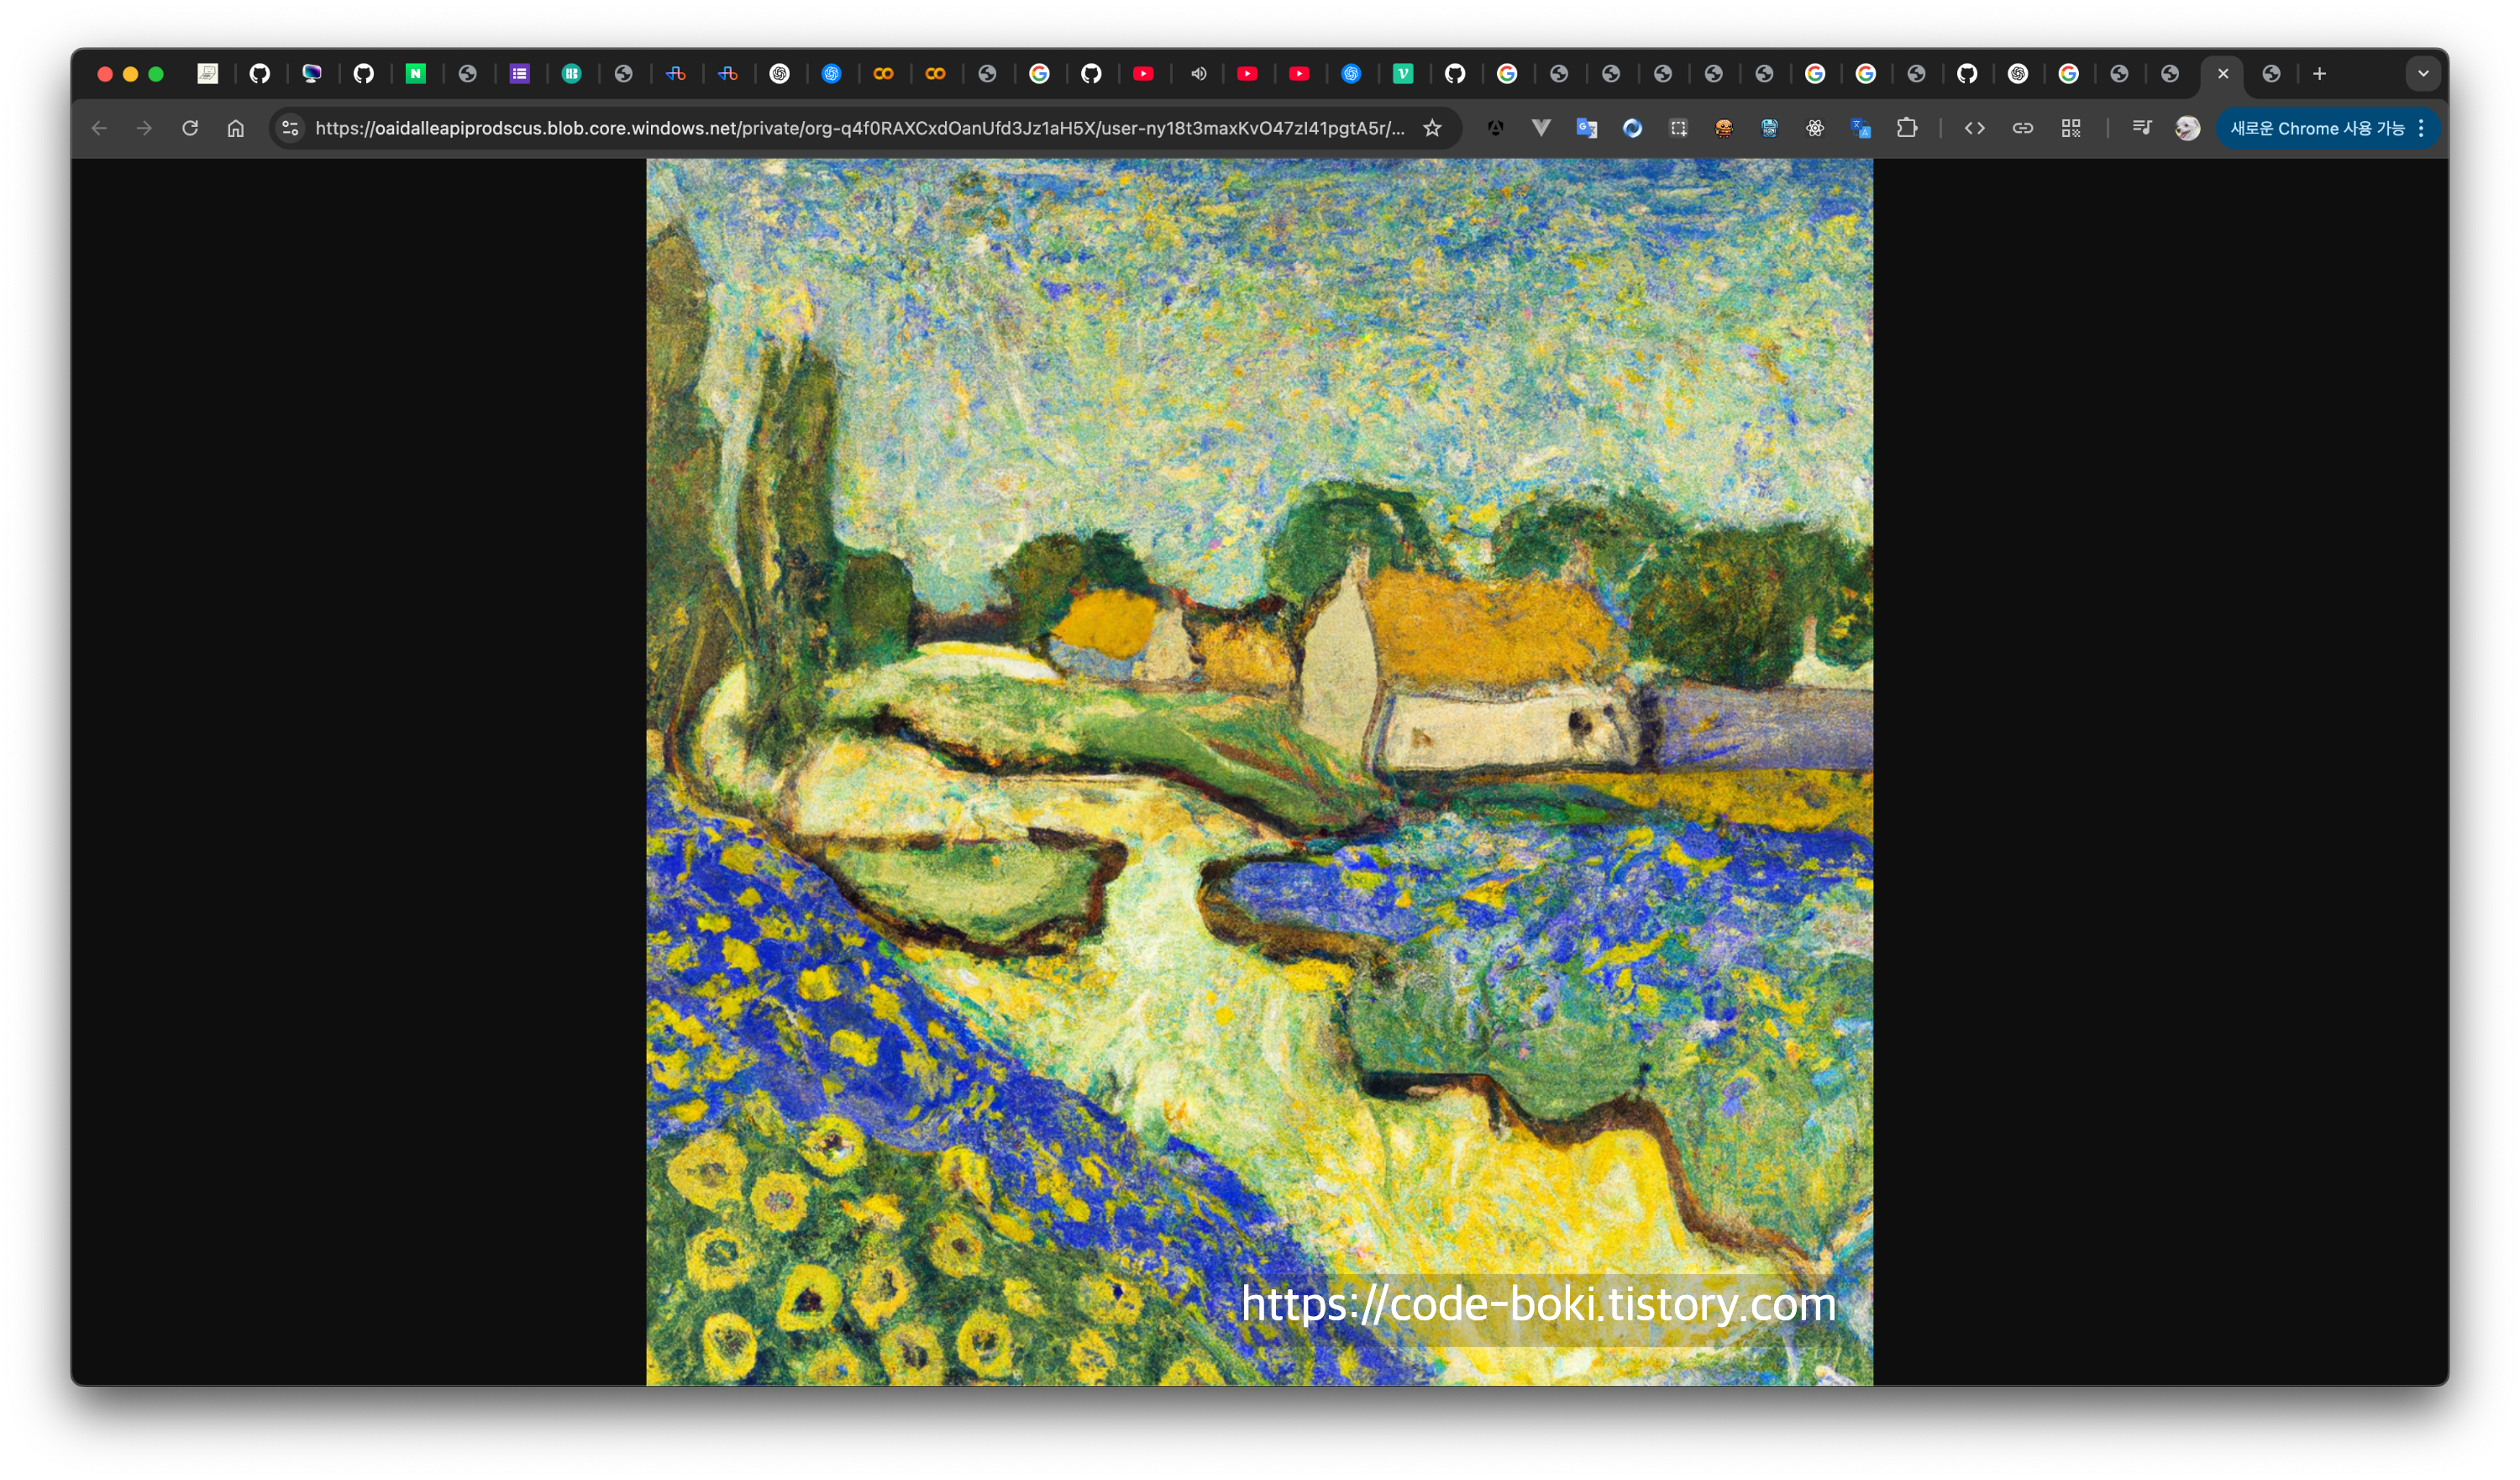The height and width of the screenshot is (1480, 2520).
Task: Click the Vue devtools extension icon
Action: (1541, 128)
